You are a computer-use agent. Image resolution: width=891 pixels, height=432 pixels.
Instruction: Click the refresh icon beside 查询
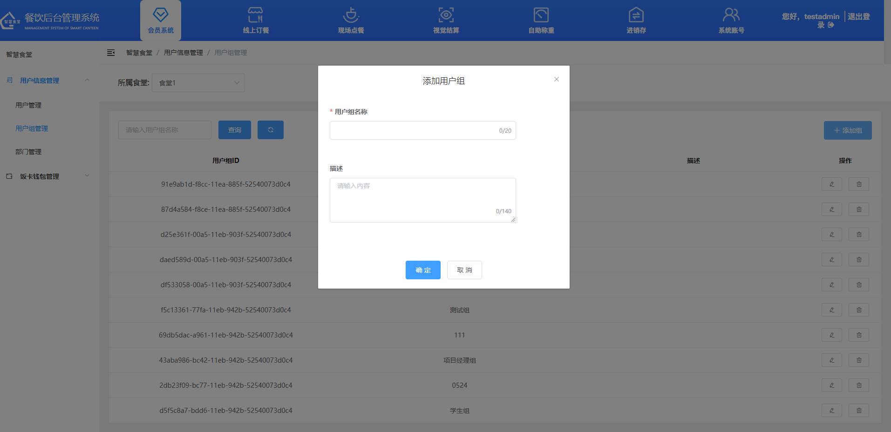click(x=270, y=130)
